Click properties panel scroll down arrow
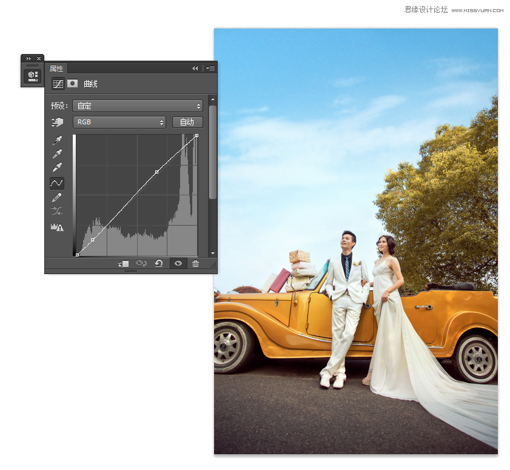 213,253
